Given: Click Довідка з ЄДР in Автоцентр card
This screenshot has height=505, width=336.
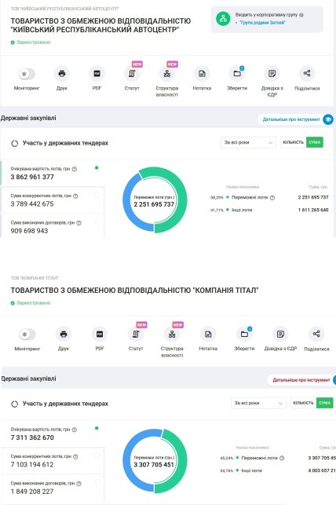Looking at the screenshot, I should 272,73.
